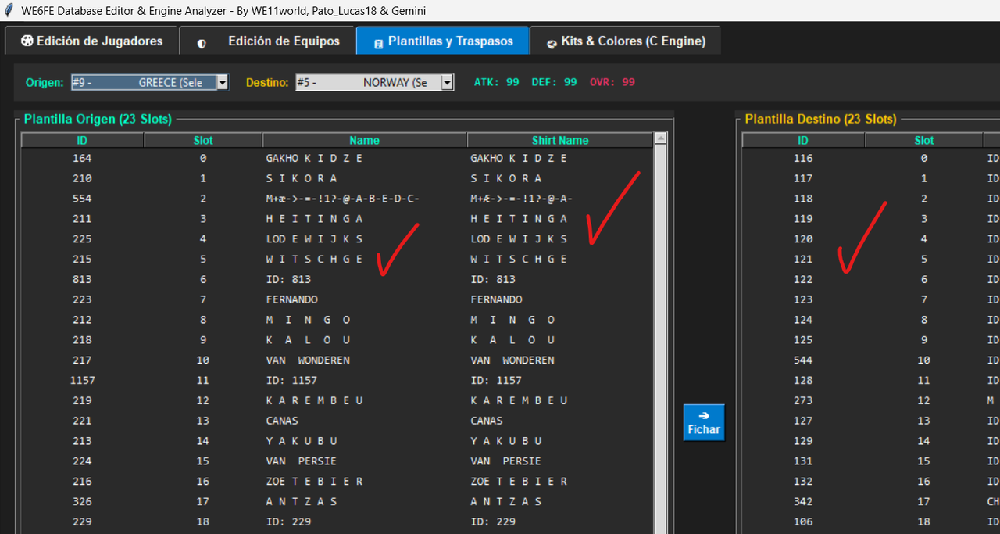Click the feather icon in the title bar
The width and height of the screenshot is (1000, 534).
click(9, 10)
